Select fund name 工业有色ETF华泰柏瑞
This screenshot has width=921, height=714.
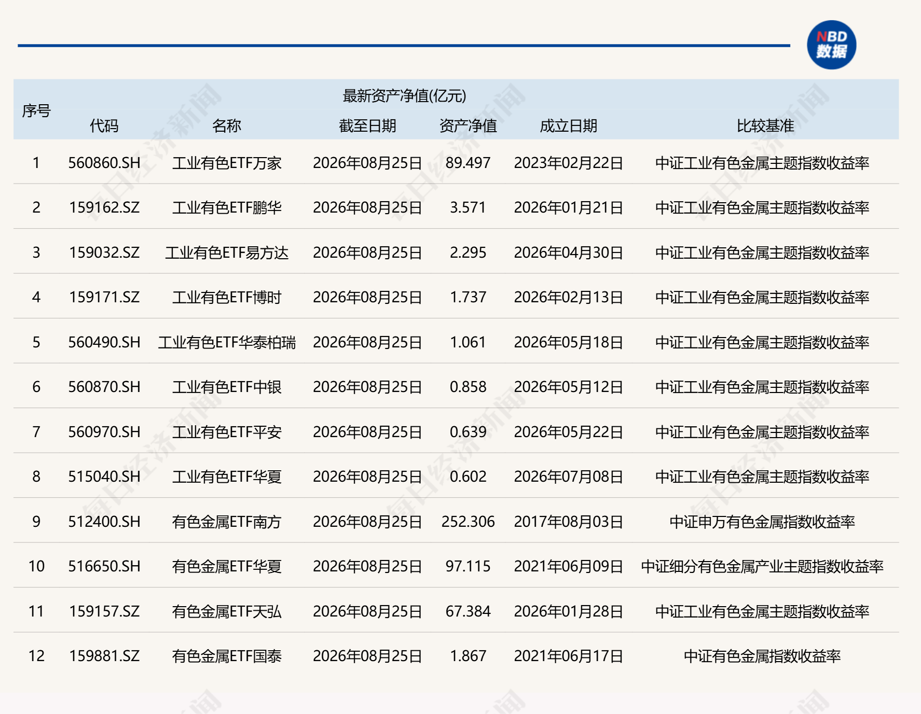(x=227, y=342)
